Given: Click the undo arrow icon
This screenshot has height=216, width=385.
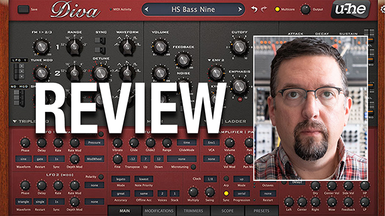Looking at the screenshot, I should (255, 9).
